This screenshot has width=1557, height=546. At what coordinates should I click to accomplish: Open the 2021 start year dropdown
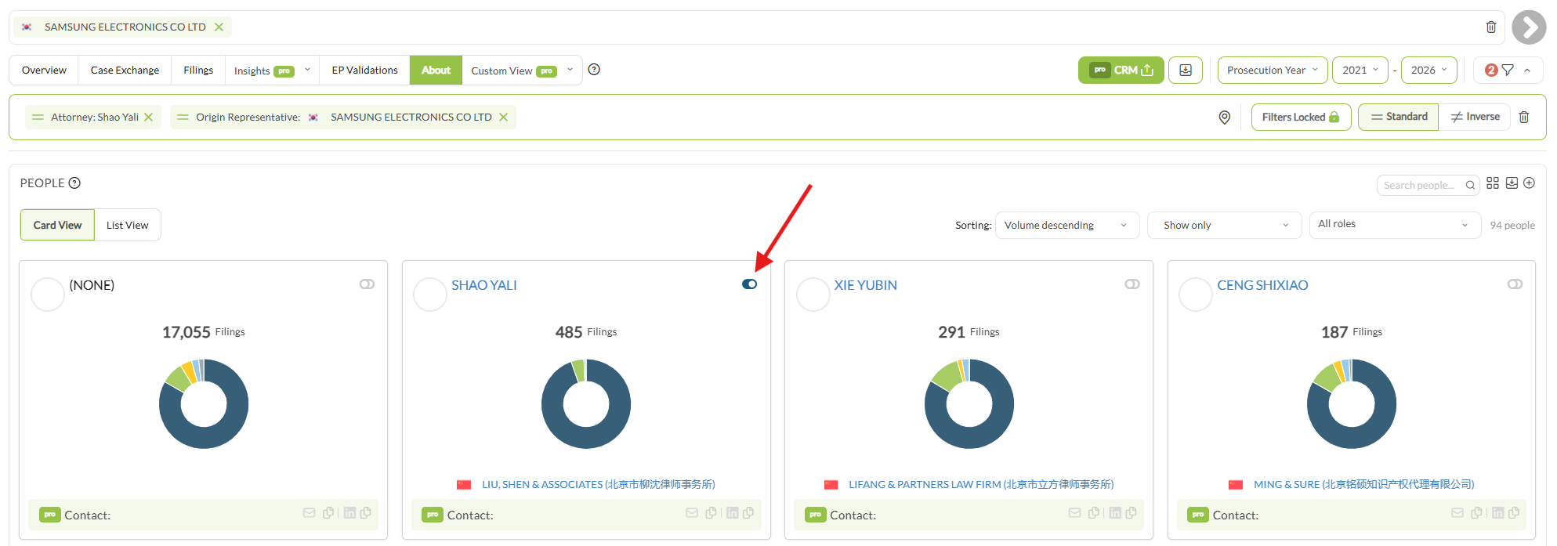(x=1360, y=70)
